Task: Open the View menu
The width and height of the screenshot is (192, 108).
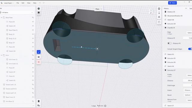Action: 29,3
